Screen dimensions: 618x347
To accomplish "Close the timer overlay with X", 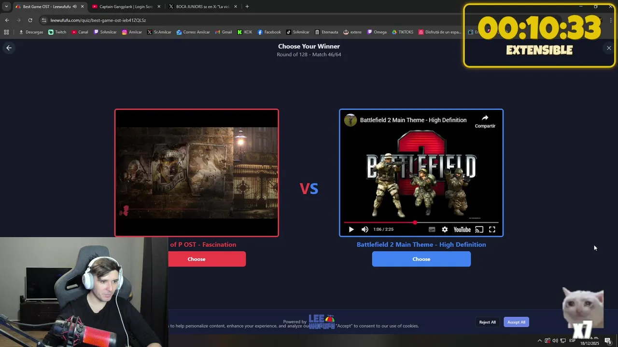I will 609,48.
